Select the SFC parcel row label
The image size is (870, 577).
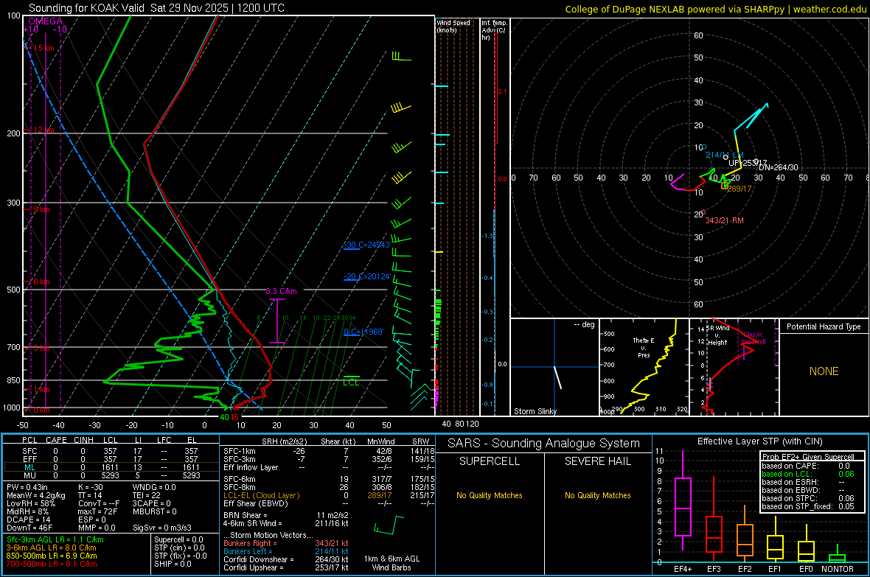29,451
